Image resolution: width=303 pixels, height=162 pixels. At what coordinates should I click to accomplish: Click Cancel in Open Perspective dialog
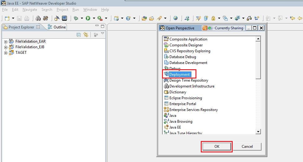coord(247,146)
